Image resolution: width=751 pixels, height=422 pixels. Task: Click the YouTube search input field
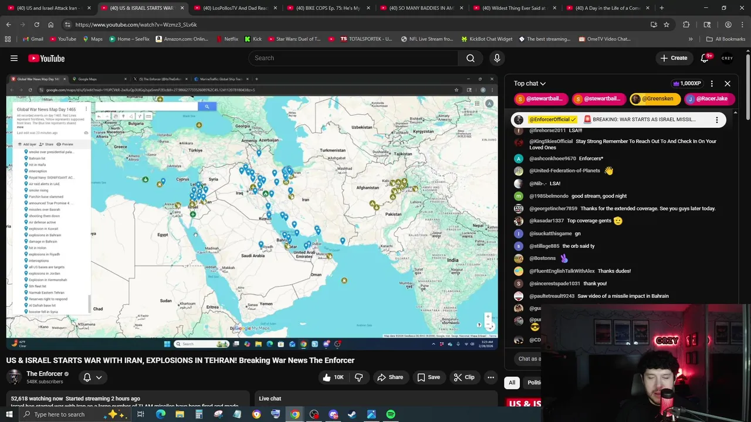tap(353, 58)
